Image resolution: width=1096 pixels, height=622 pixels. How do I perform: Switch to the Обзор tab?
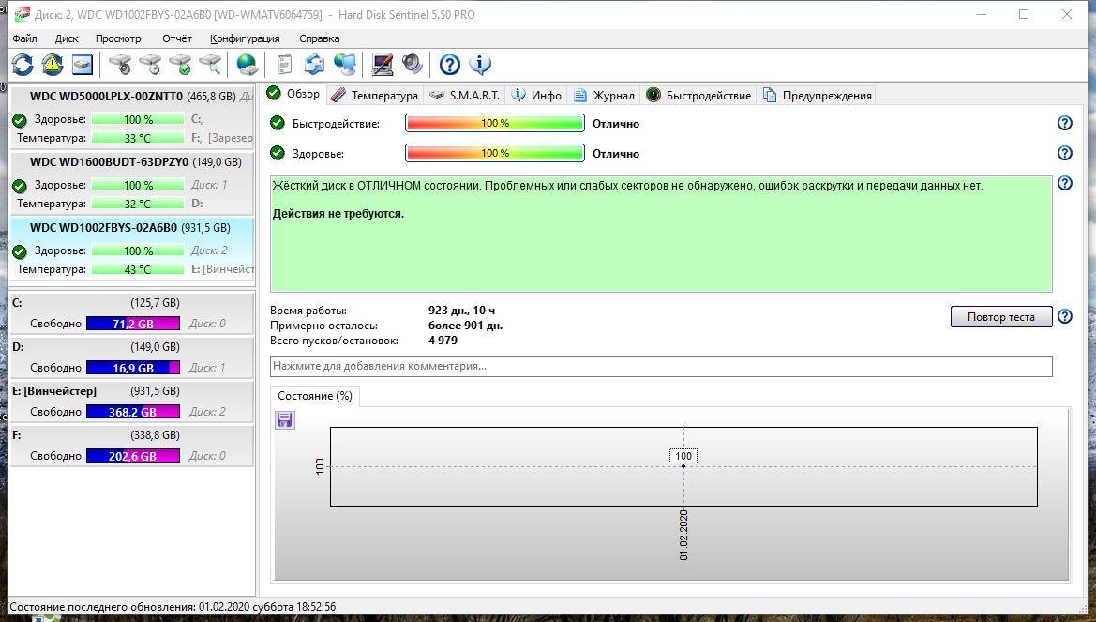pyautogui.click(x=294, y=94)
